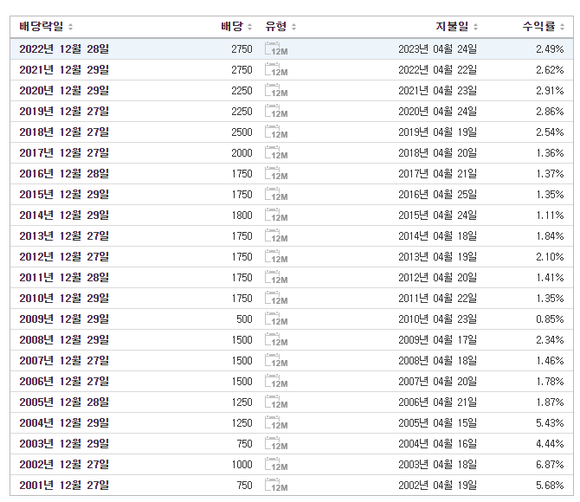The width and height of the screenshot is (580, 502).
Task: Click the 0.85% yield value
Action: (x=550, y=319)
